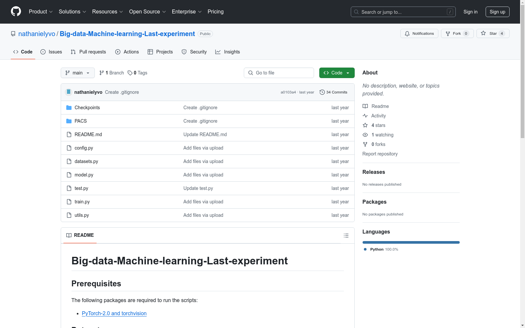The image size is (525, 328).
Task: Open the Checkpoints folder
Action: (87, 108)
